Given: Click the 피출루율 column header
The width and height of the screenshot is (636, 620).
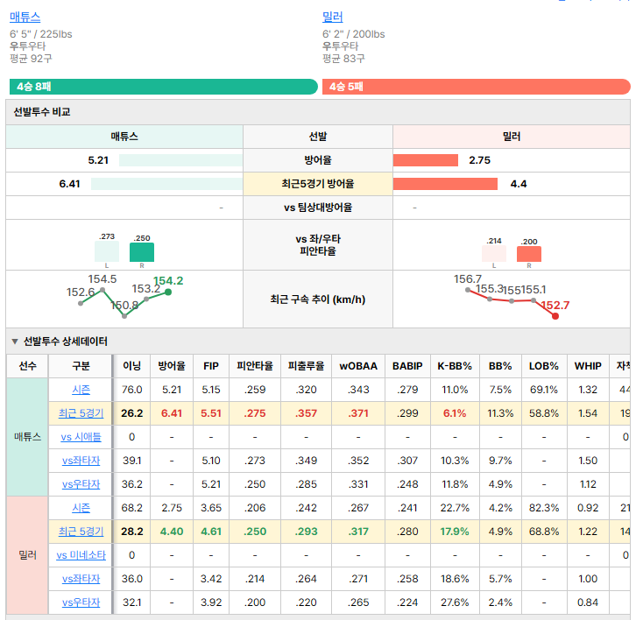Looking at the screenshot, I should pos(306,366).
